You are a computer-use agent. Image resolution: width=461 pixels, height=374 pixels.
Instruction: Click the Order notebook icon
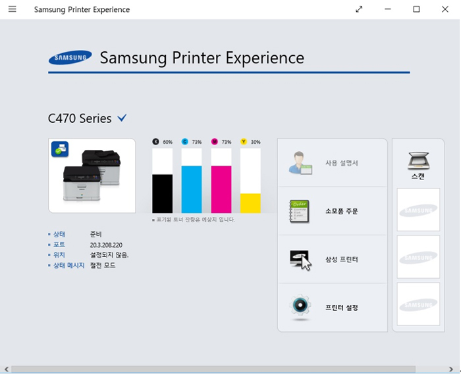point(299,211)
